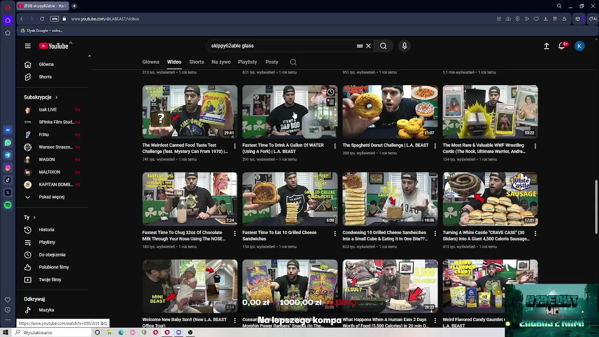
Task: Search within channel using magnifier icon
Action: point(293,62)
